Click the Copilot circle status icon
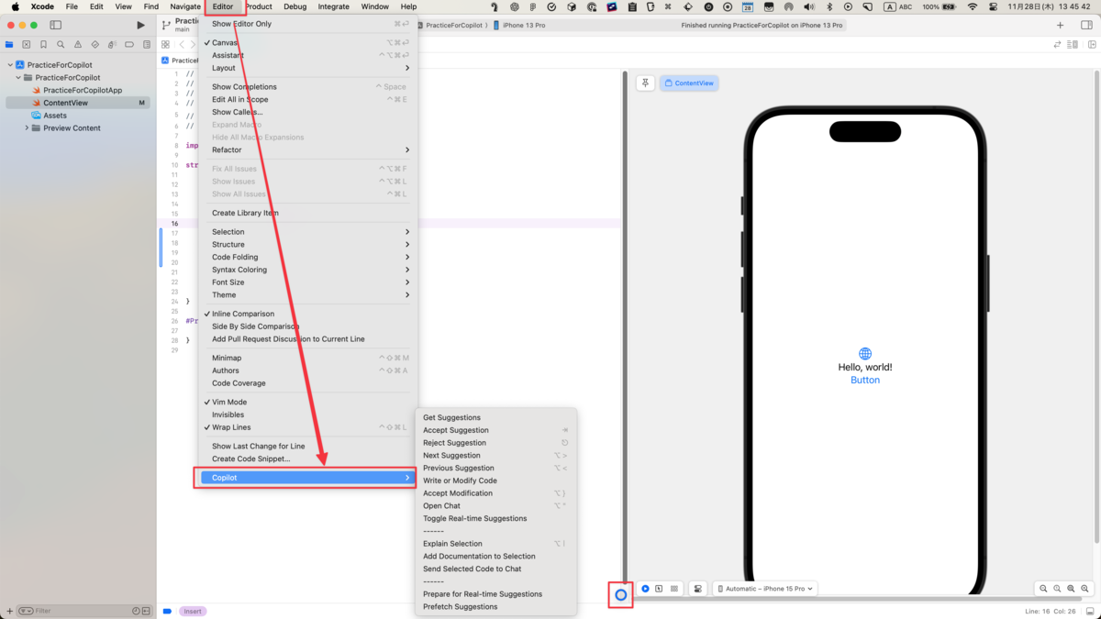This screenshot has width=1101, height=619. coord(621,595)
